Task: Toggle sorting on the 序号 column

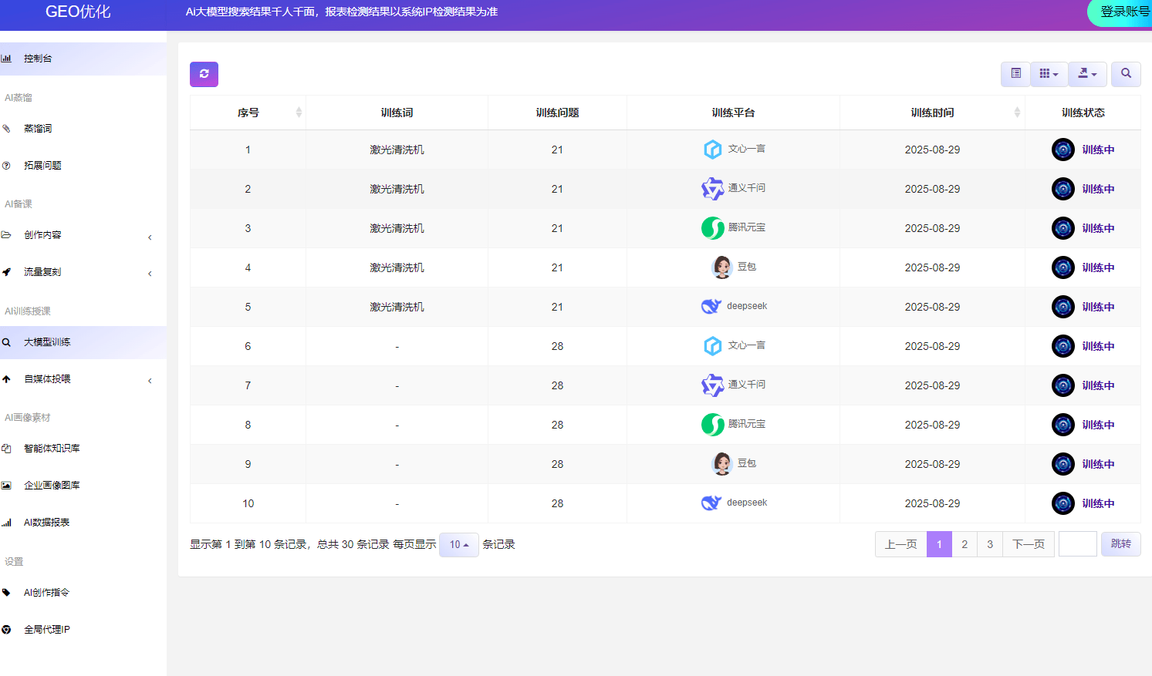Action: [x=299, y=112]
